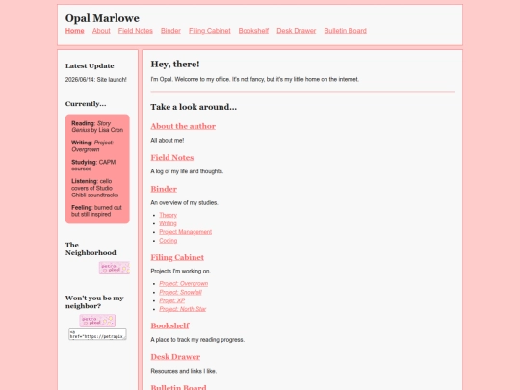Open the Project: XP link

click(x=171, y=300)
